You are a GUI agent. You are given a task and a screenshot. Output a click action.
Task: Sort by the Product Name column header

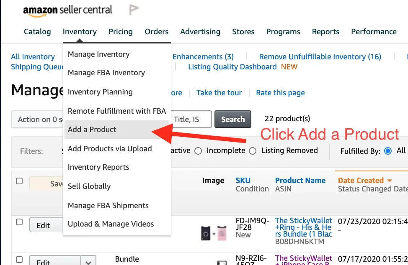point(300,181)
